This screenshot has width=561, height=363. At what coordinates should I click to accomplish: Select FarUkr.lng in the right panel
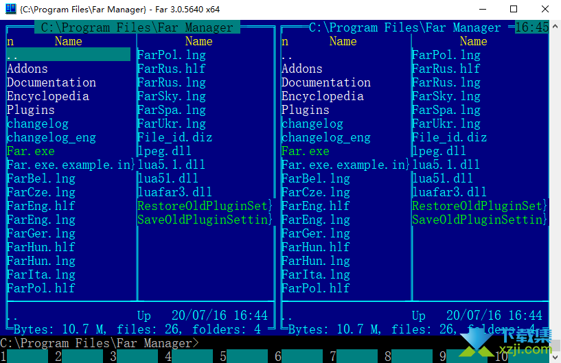tap(446, 124)
